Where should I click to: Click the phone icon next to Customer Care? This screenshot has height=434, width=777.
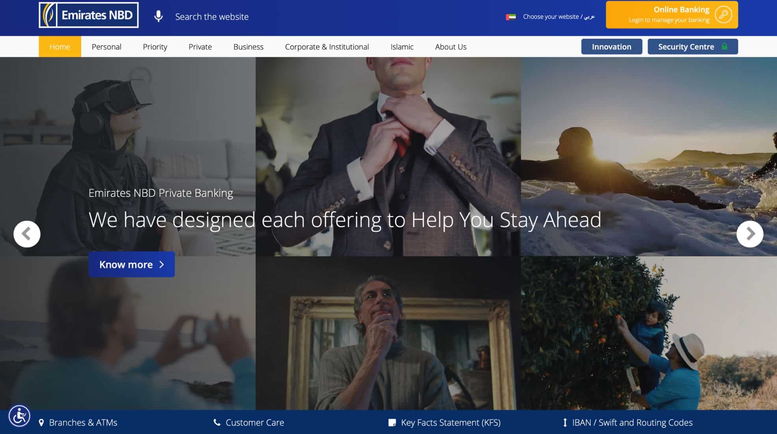coord(217,422)
